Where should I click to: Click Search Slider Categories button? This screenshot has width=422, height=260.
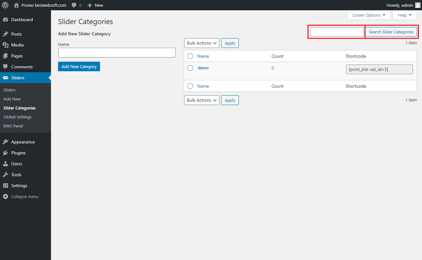(x=391, y=32)
